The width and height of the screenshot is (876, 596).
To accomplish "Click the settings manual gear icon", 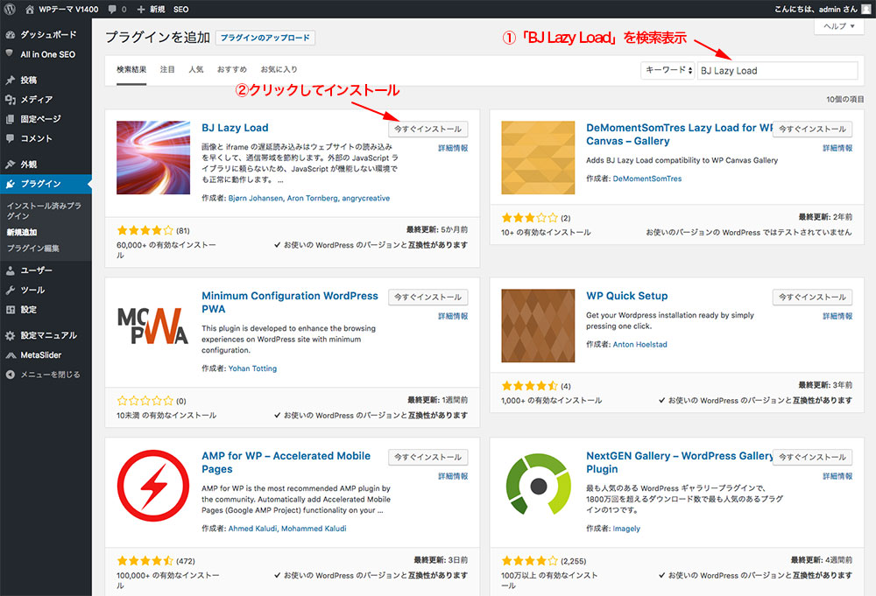I will [10, 335].
